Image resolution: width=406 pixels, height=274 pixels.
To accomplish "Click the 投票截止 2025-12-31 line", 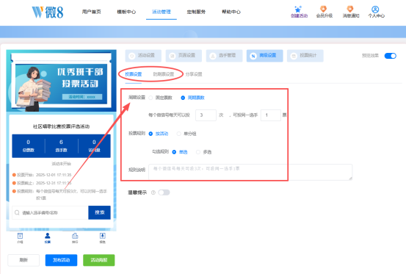I will click(42, 183).
